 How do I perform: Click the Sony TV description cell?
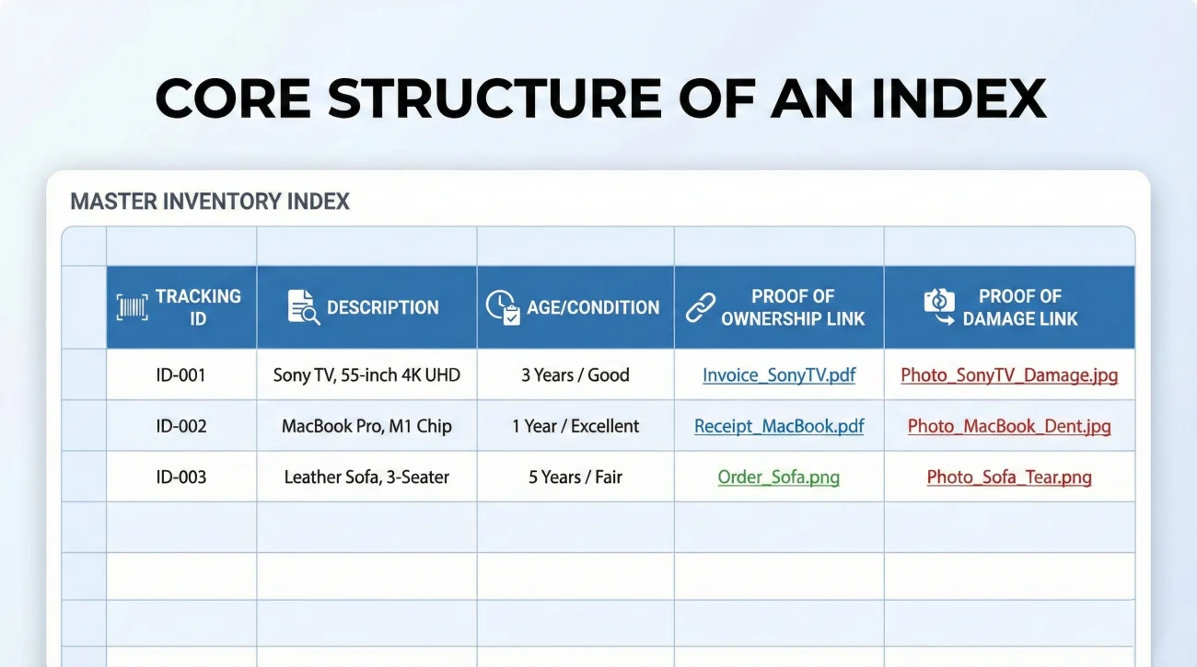[x=366, y=374]
